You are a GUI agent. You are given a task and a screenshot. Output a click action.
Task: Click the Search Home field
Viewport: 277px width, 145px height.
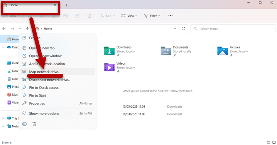[233, 29]
